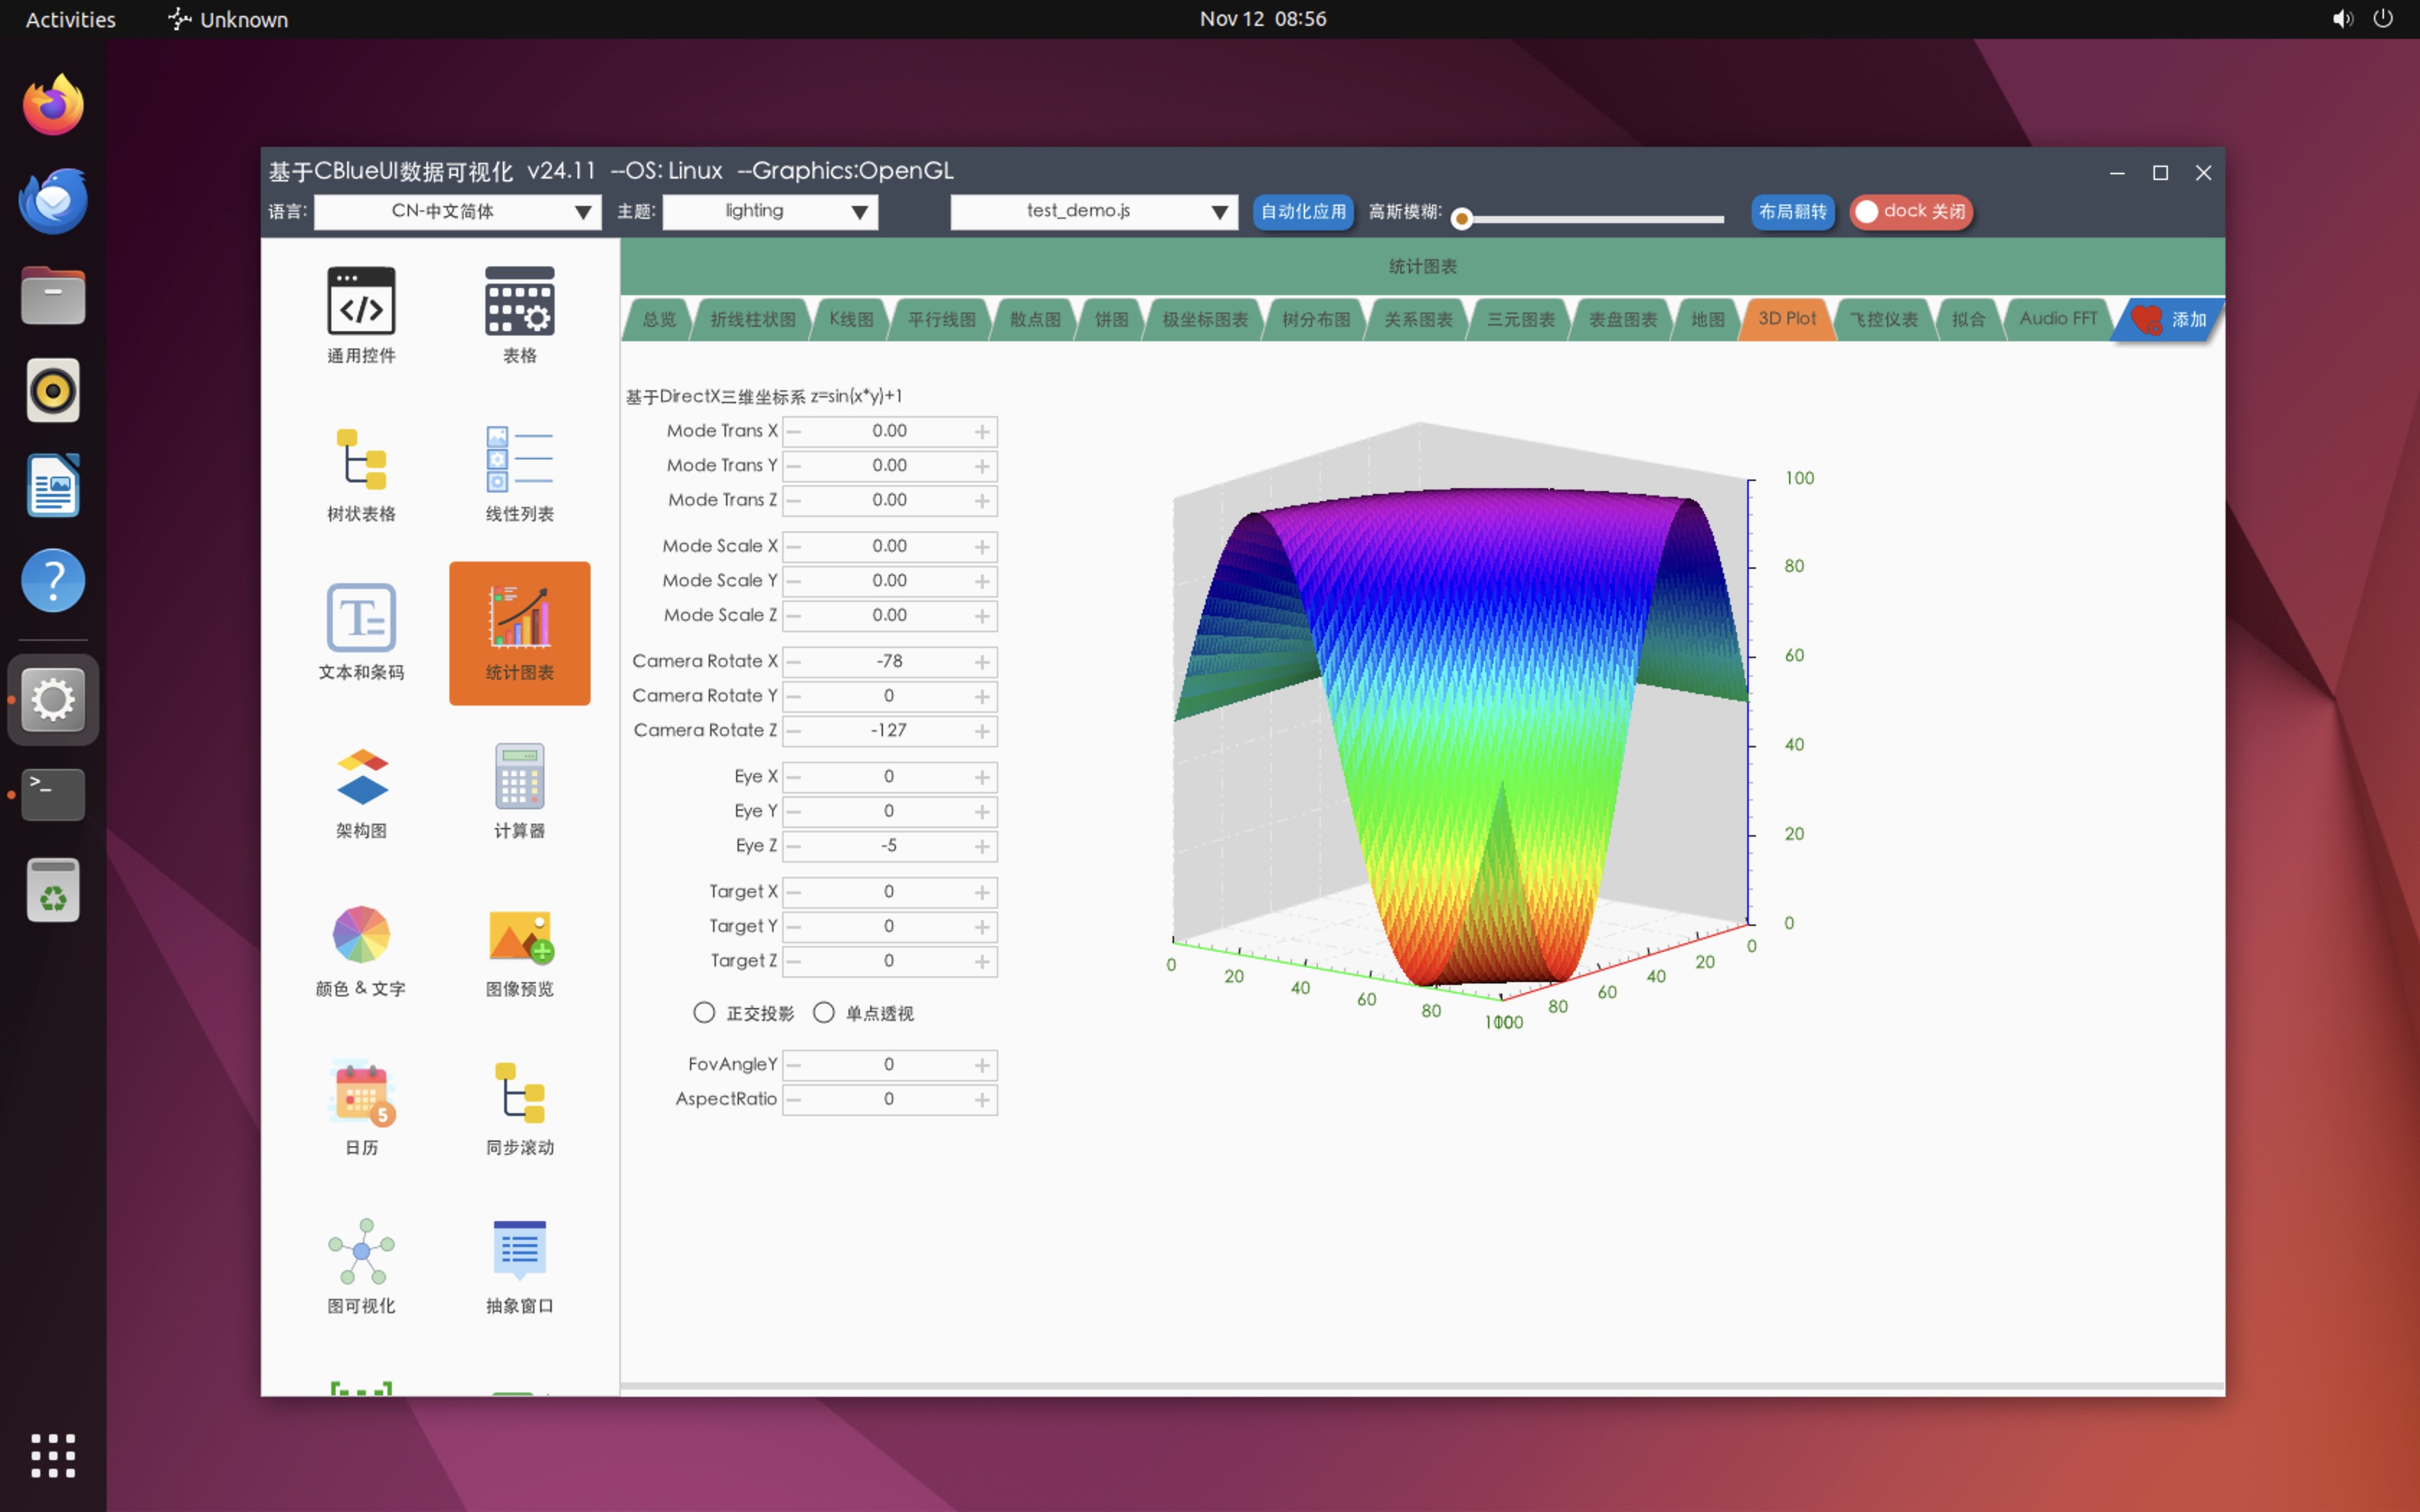Image resolution: width=2420 pixels, height=1512 pixels.
Task: Switch to the 散点图 tab
Action: (1034, 320)
